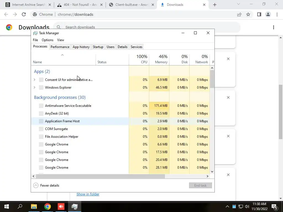Click search magnifier in Downloads

point(59,27)
